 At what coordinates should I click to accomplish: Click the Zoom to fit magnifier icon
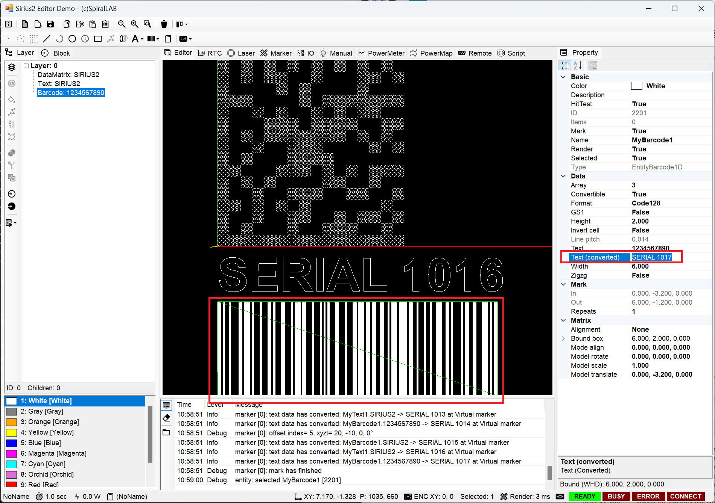point(148,24)
